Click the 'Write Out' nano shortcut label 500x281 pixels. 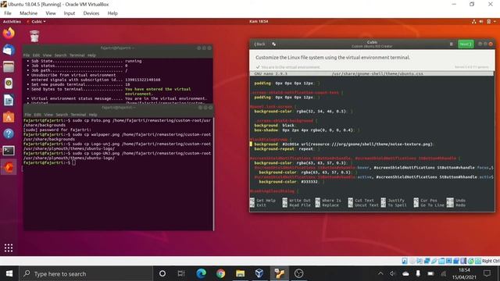click(299, 201)
